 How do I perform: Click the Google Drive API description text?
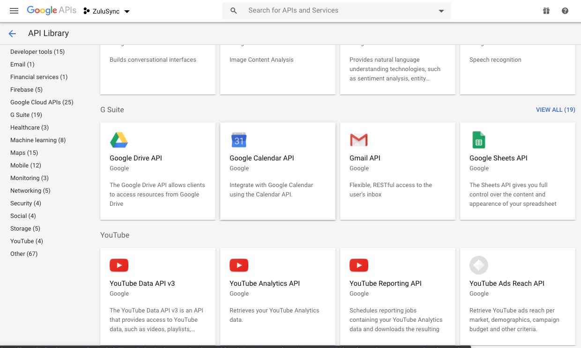click(157, 195)
